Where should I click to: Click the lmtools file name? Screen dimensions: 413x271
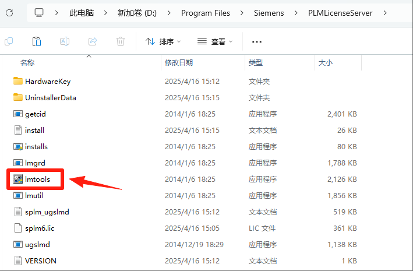pyautogui.click(x=37, y=180)
